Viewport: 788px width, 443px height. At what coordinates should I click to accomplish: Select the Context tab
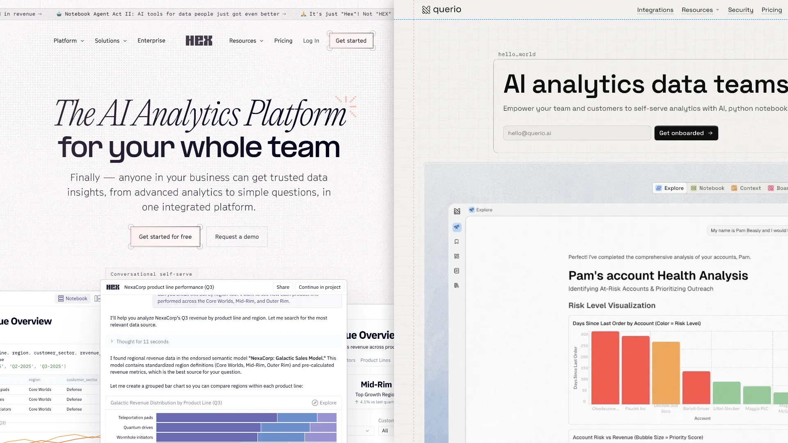point(746,188)
